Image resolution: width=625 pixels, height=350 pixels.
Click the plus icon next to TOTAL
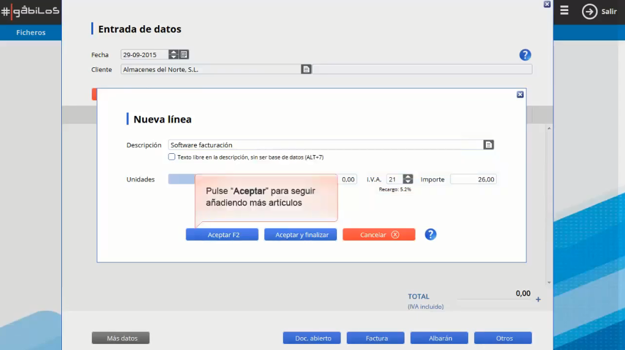tap(538, 299)
